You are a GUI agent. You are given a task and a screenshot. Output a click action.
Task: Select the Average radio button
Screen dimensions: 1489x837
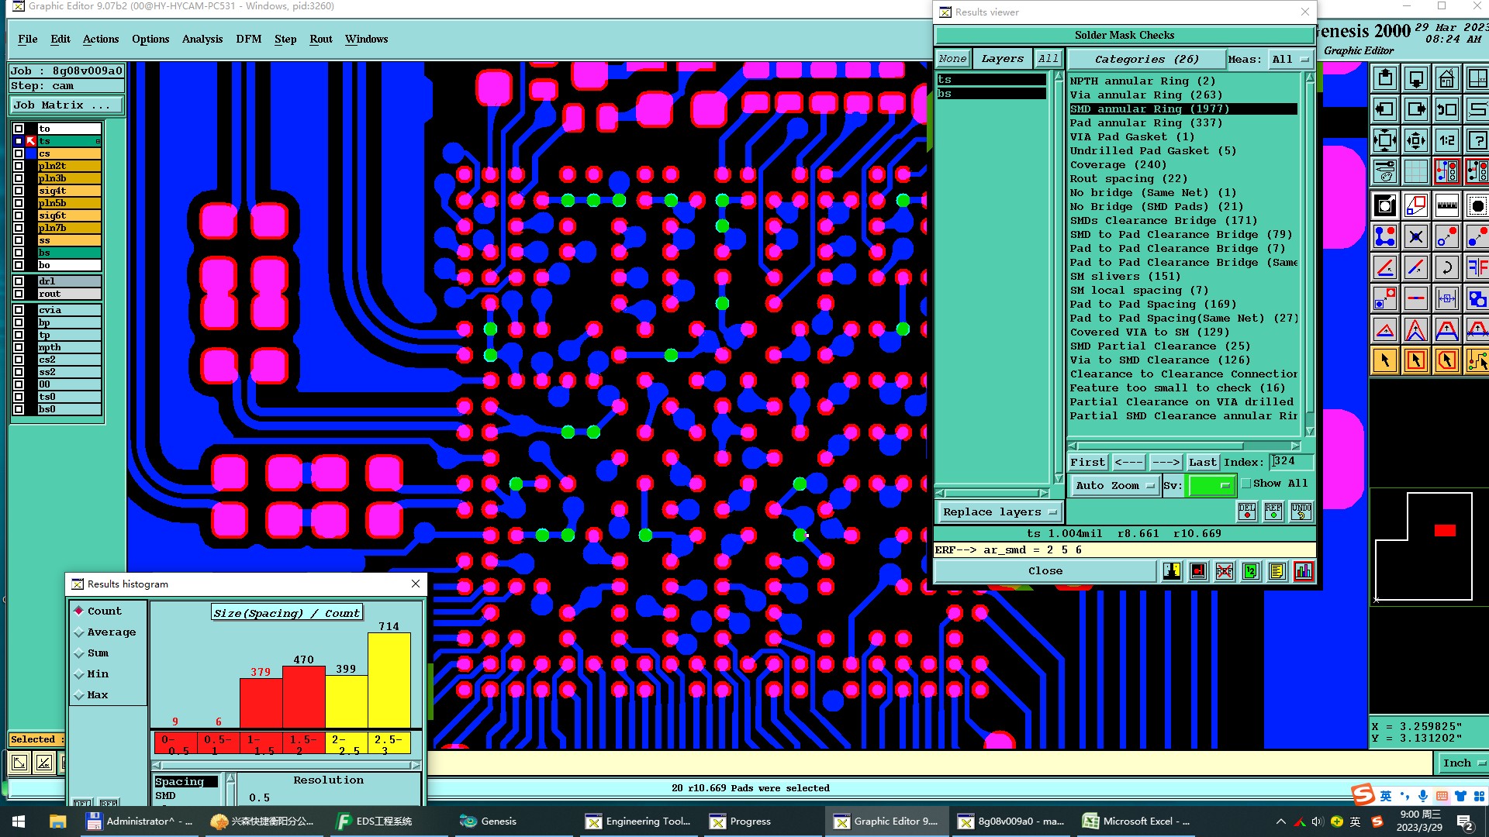tap(79, 632)
